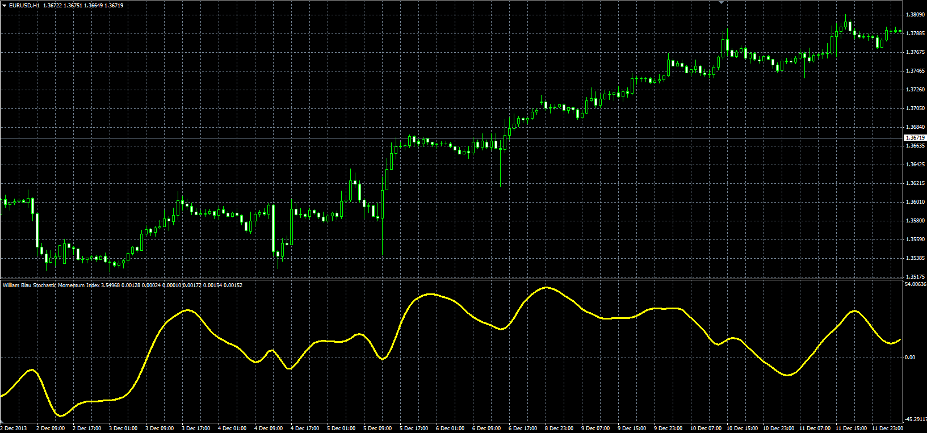The width and height of the screenshot is (927, 433).
Task: Click the 5 Dec 01:00 time label
Action: point(341,428)
